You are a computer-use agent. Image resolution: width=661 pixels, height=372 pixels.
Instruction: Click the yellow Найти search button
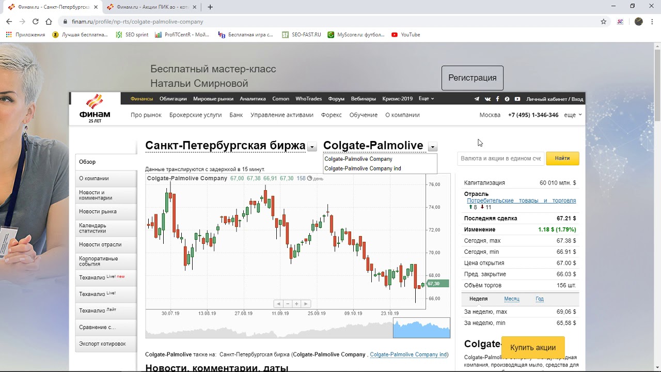coord(562,159)
